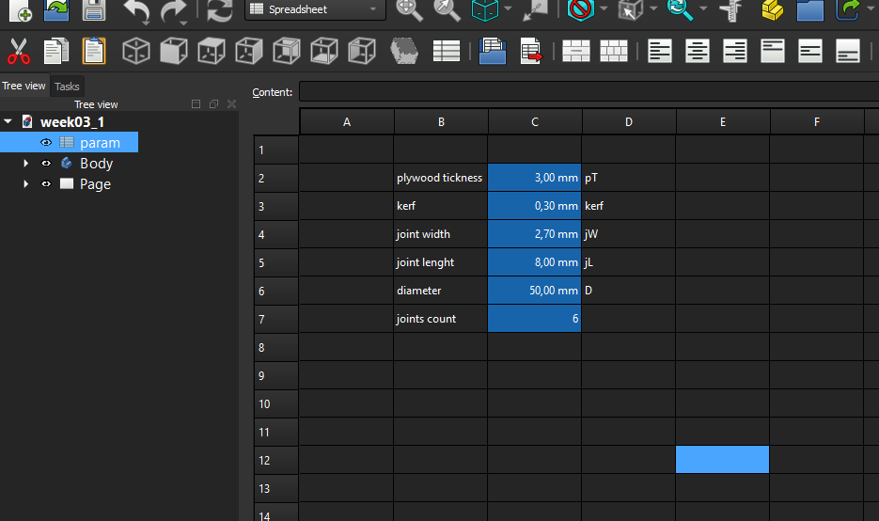Screen dimensions: 879x521
Task: Open the selection filter dropdown arrow
Action: click(604, 9)
